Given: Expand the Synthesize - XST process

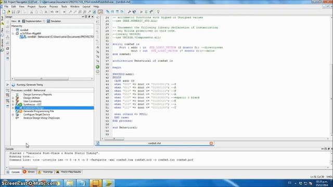Looking at the screenshot, I should (13, 105).
